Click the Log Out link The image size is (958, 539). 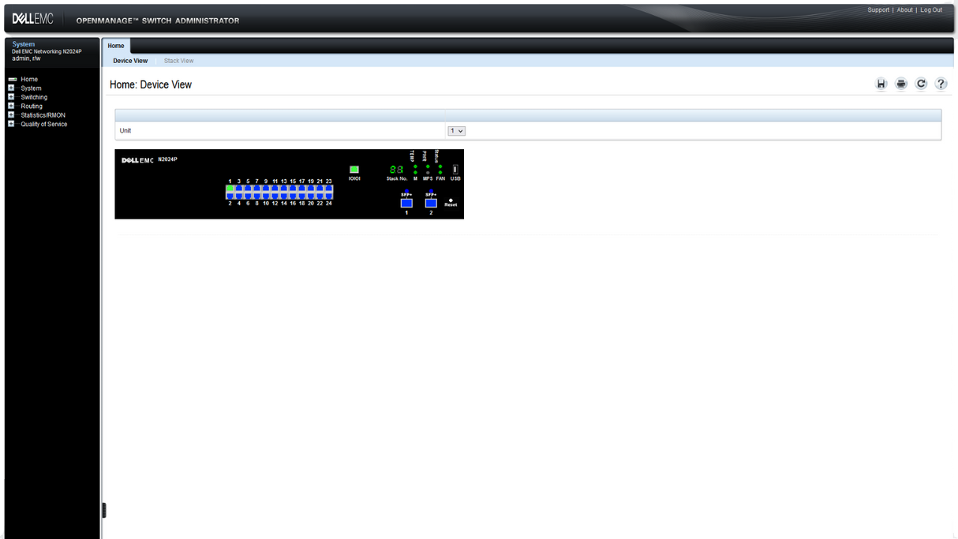931,10
